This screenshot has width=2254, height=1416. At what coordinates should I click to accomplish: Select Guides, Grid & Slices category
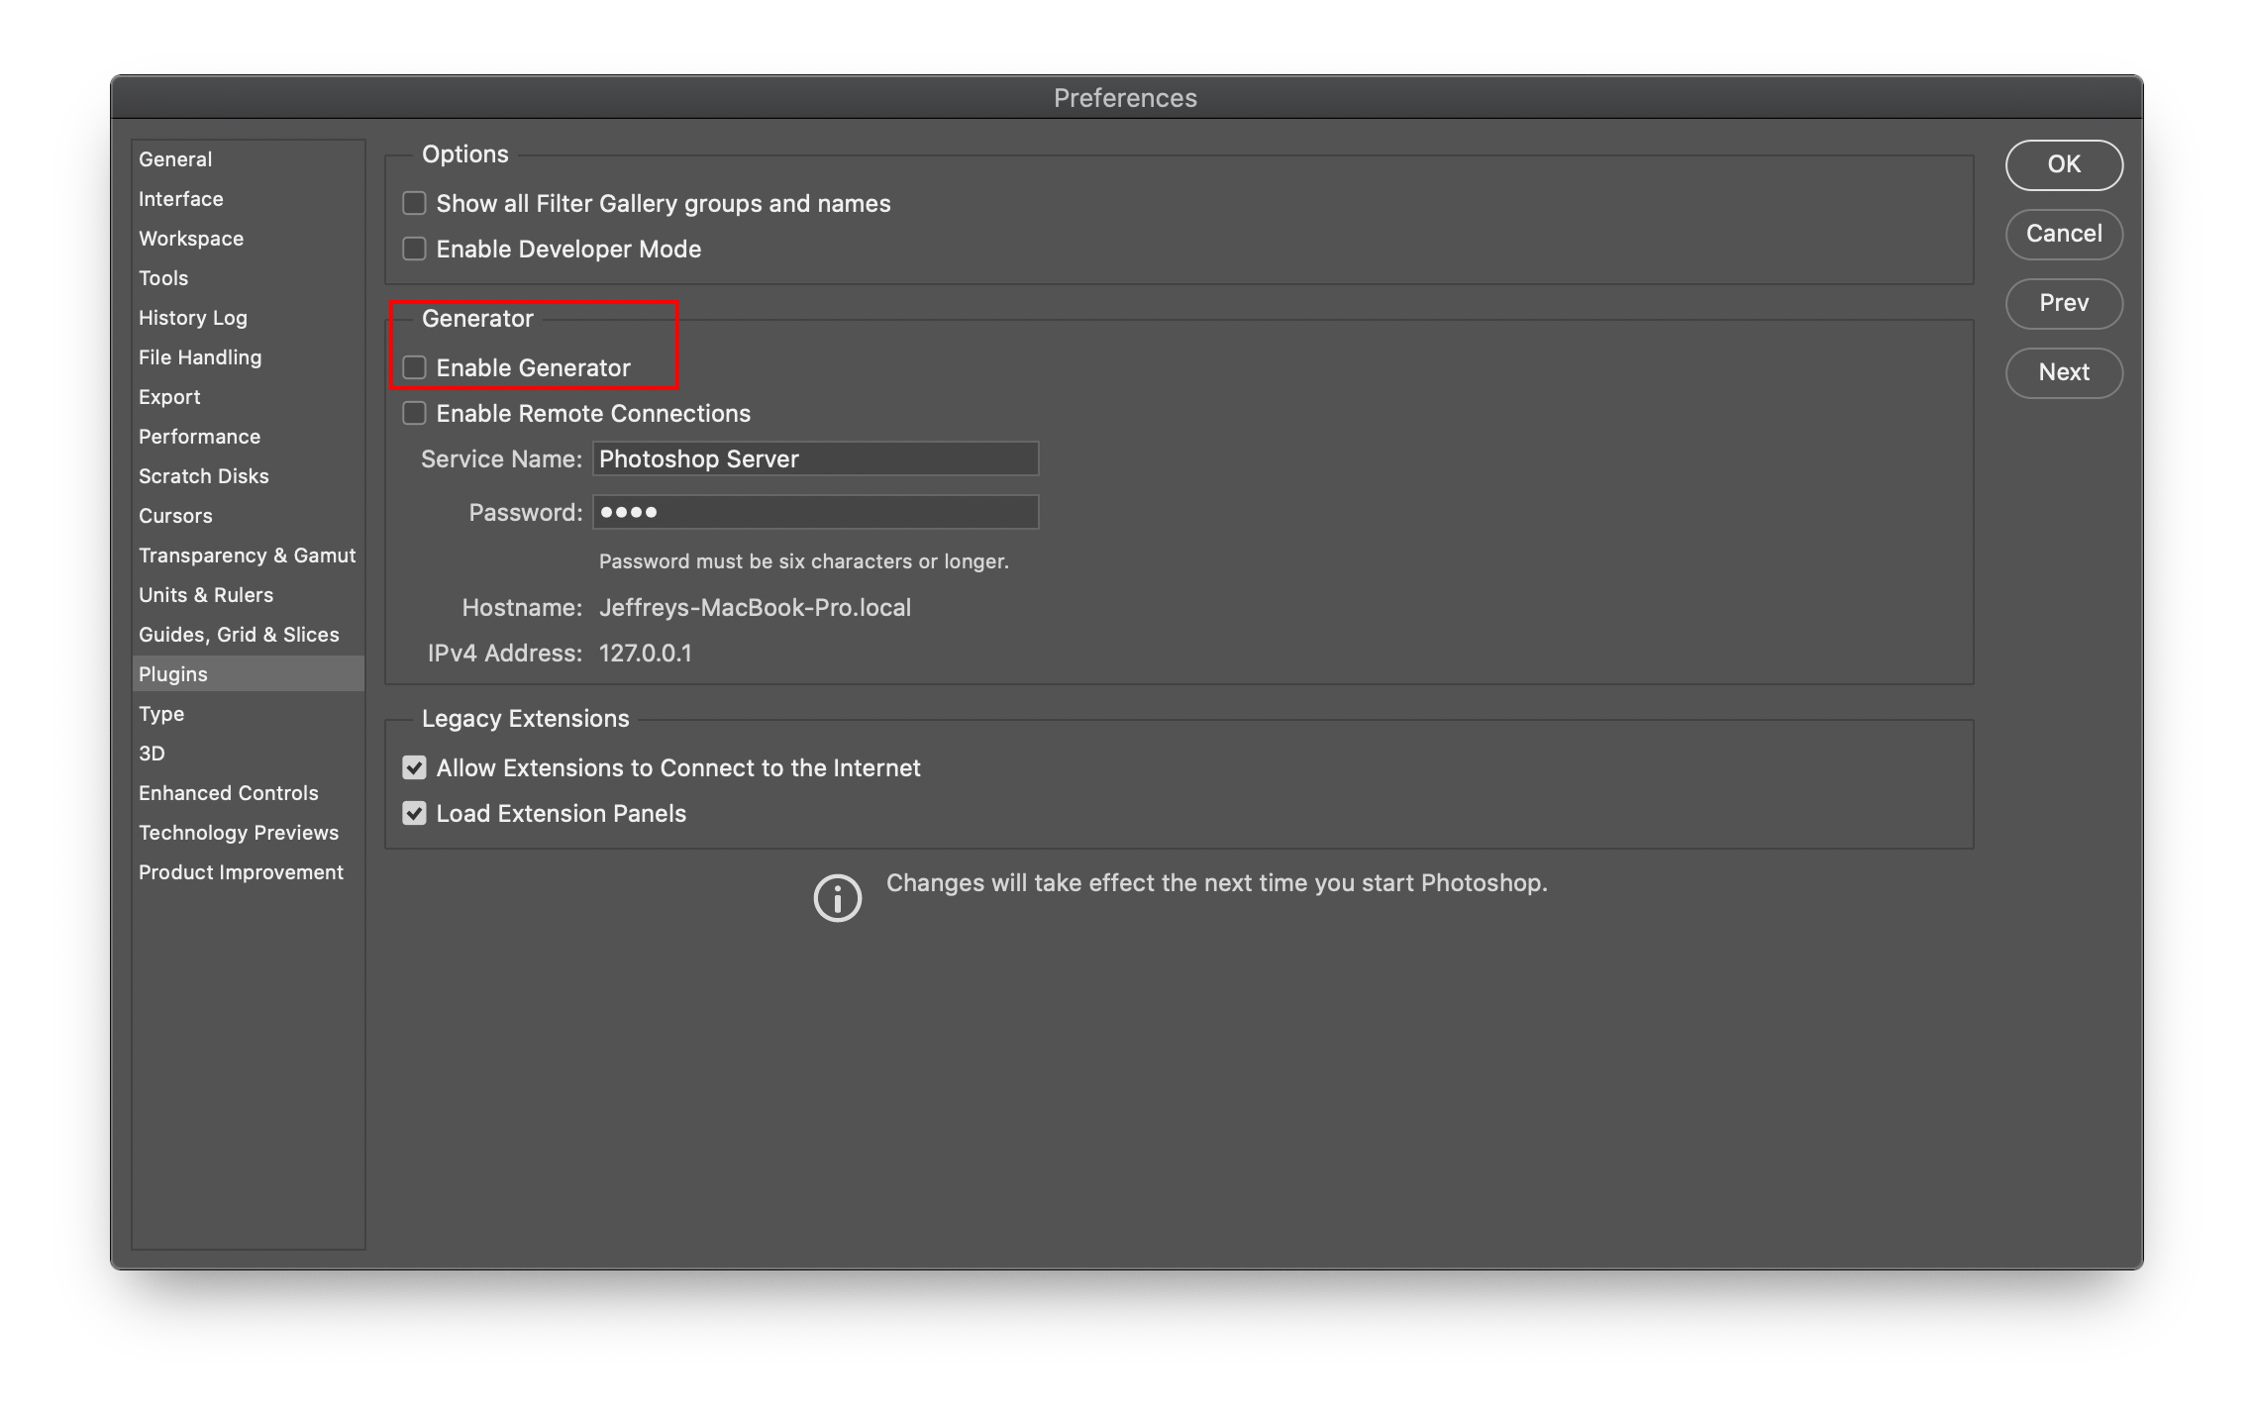(x=239, y=635)
